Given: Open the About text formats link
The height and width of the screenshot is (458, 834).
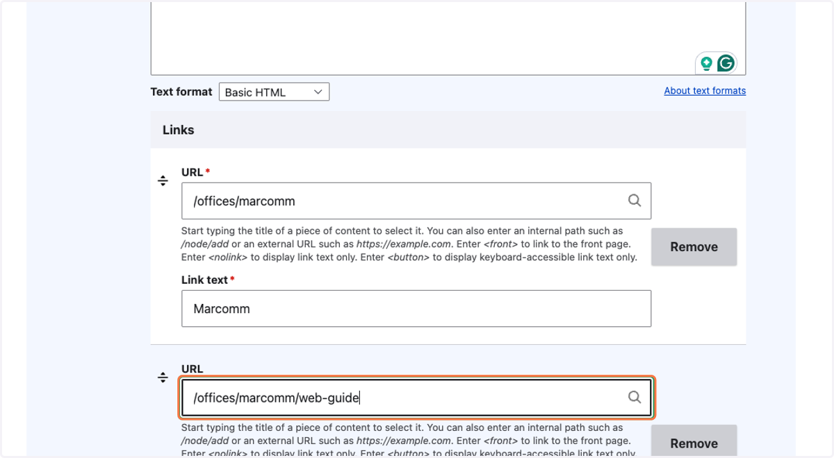Looking at the screenshot, I should pyautogui.click(x=705, y=91).
